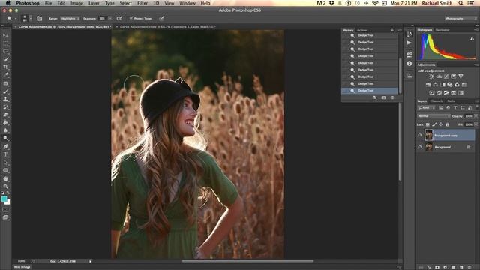Image resolution: width=480 pixels, height=270 pixels.
Task: Select the Eraser tool
Action: click(5, 115)
